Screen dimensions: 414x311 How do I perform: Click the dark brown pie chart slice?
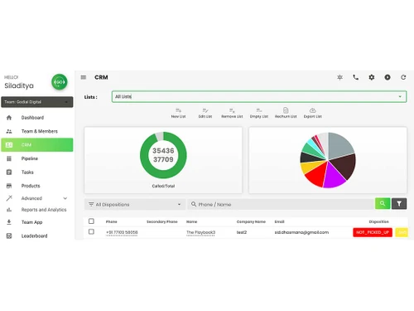point(344,166)
